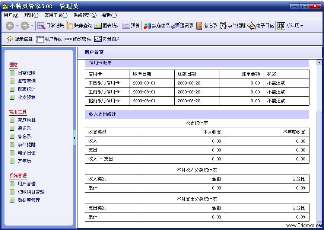
Task: Open forward history dropdown arrow
Action: [32, 26]
